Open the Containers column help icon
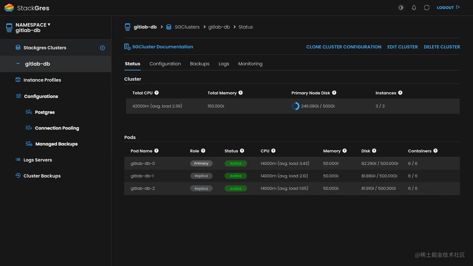This screenshot has height=266, width=473. click(435, 151)
